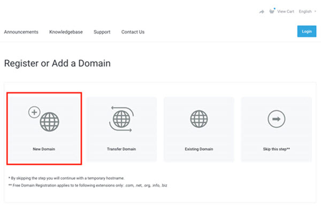Click the Transfer Domain globe icon

point(121,119)
